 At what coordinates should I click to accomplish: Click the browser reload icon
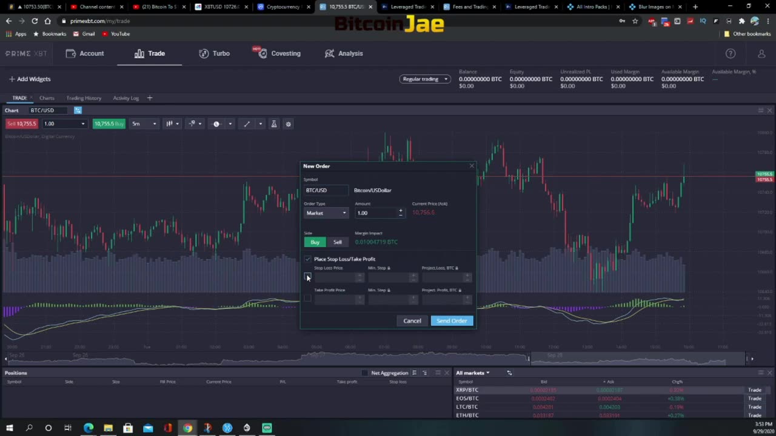click(35, 21)
